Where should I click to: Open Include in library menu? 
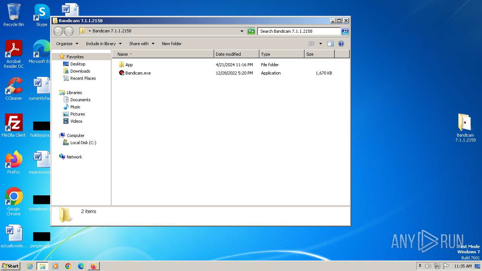[x=104, y=44]
